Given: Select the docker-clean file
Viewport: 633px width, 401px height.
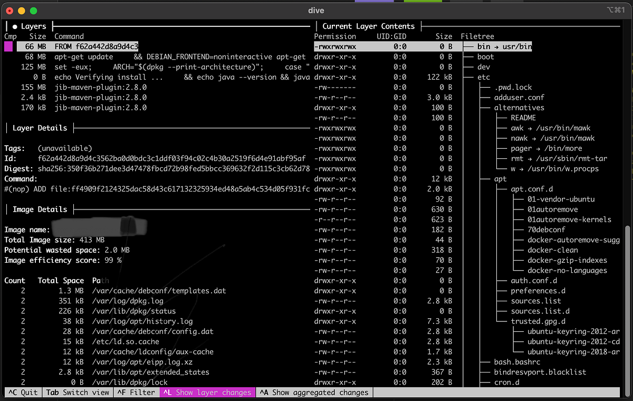Looking at the screenshot, I should click(x=553, y=250).
